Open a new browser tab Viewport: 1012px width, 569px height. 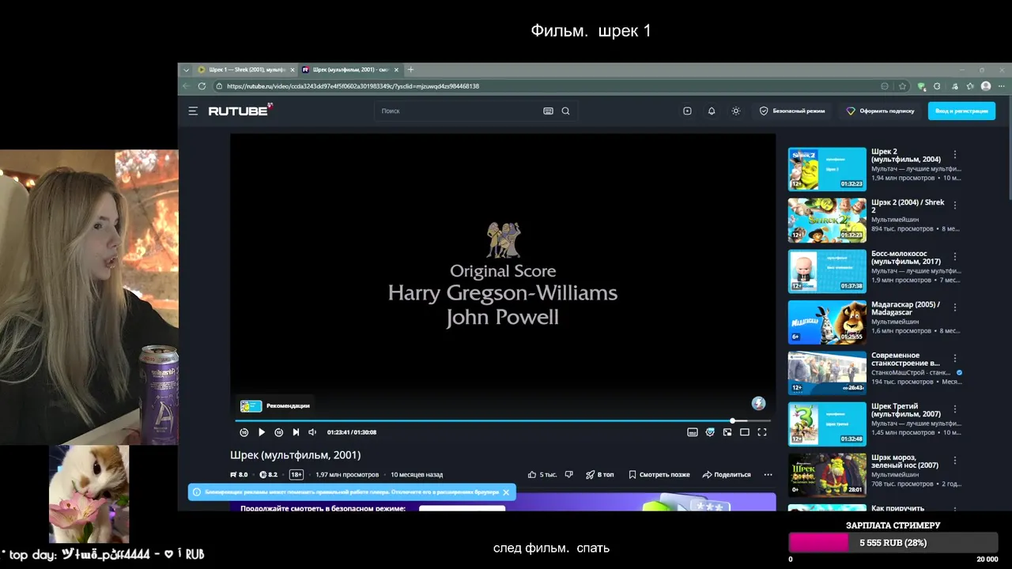point(410,70)
